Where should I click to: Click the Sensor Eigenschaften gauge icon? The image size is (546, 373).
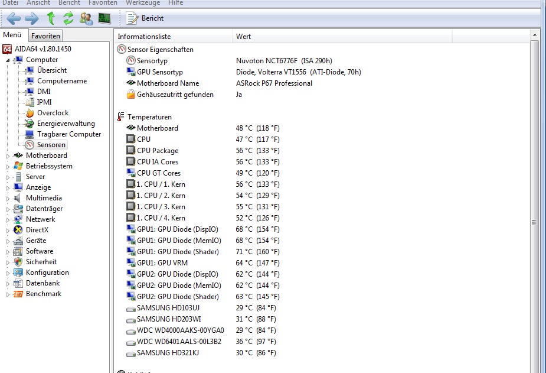(121, 50)
